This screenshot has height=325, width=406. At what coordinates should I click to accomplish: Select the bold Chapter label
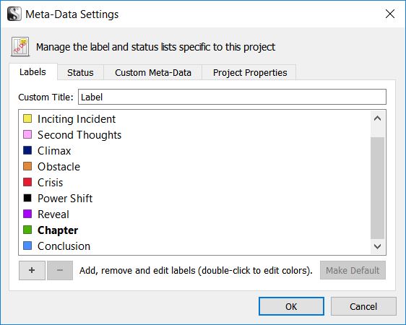point(58,230)
